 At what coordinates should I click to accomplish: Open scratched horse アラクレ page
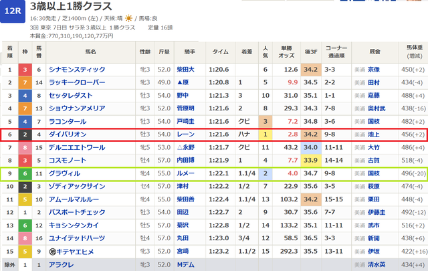62,265
